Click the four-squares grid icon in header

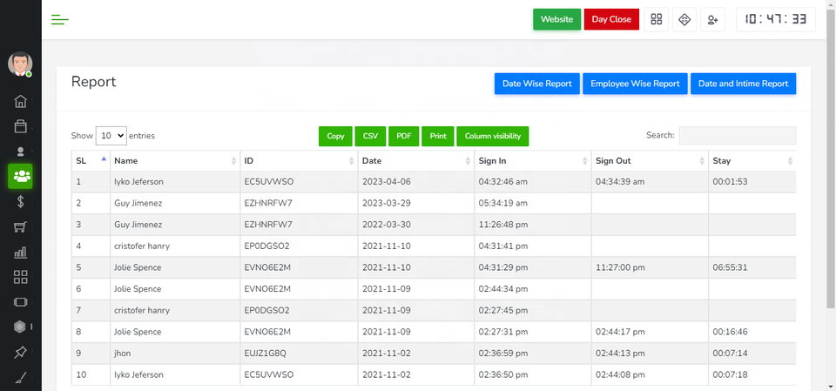[x=657, y=19]
